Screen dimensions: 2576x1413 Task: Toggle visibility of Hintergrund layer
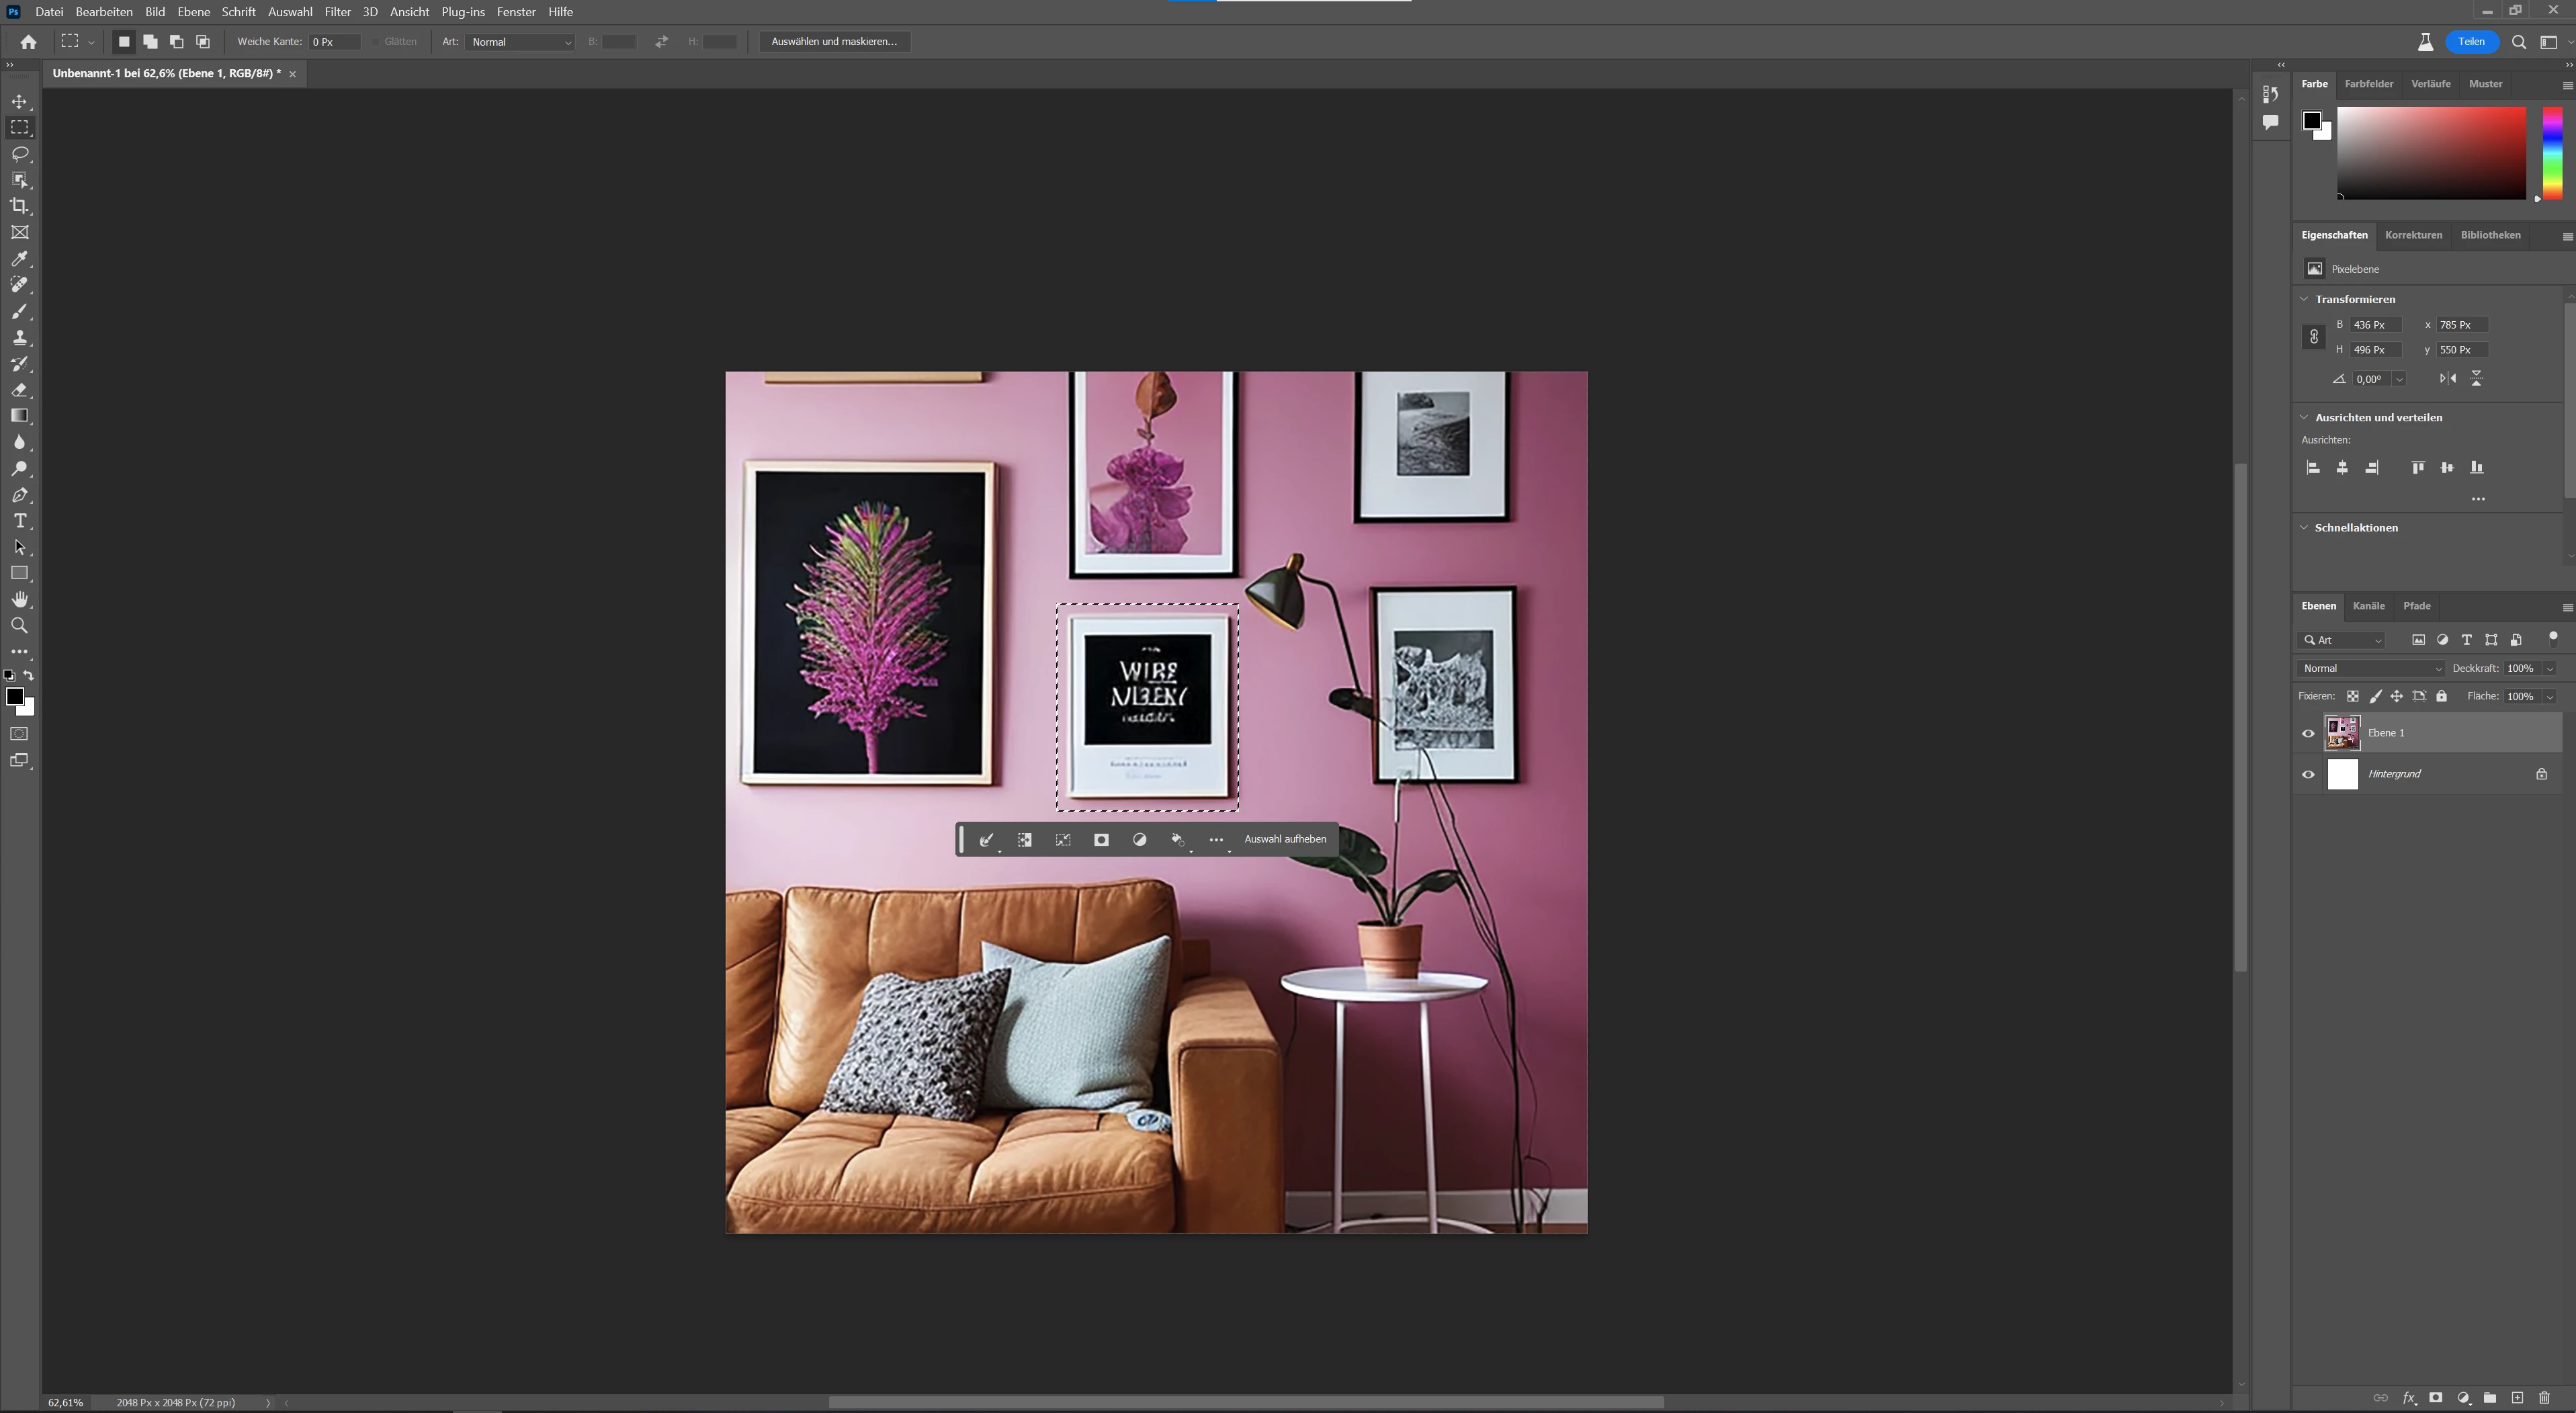[x=2308, y=774]
